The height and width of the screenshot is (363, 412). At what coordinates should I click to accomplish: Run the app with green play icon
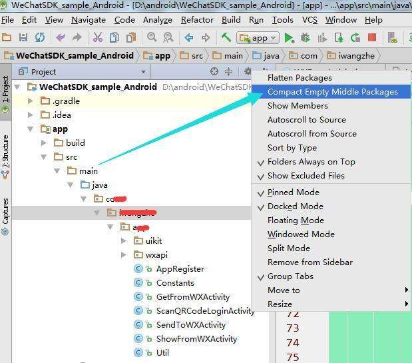click(x=289, y=38)
